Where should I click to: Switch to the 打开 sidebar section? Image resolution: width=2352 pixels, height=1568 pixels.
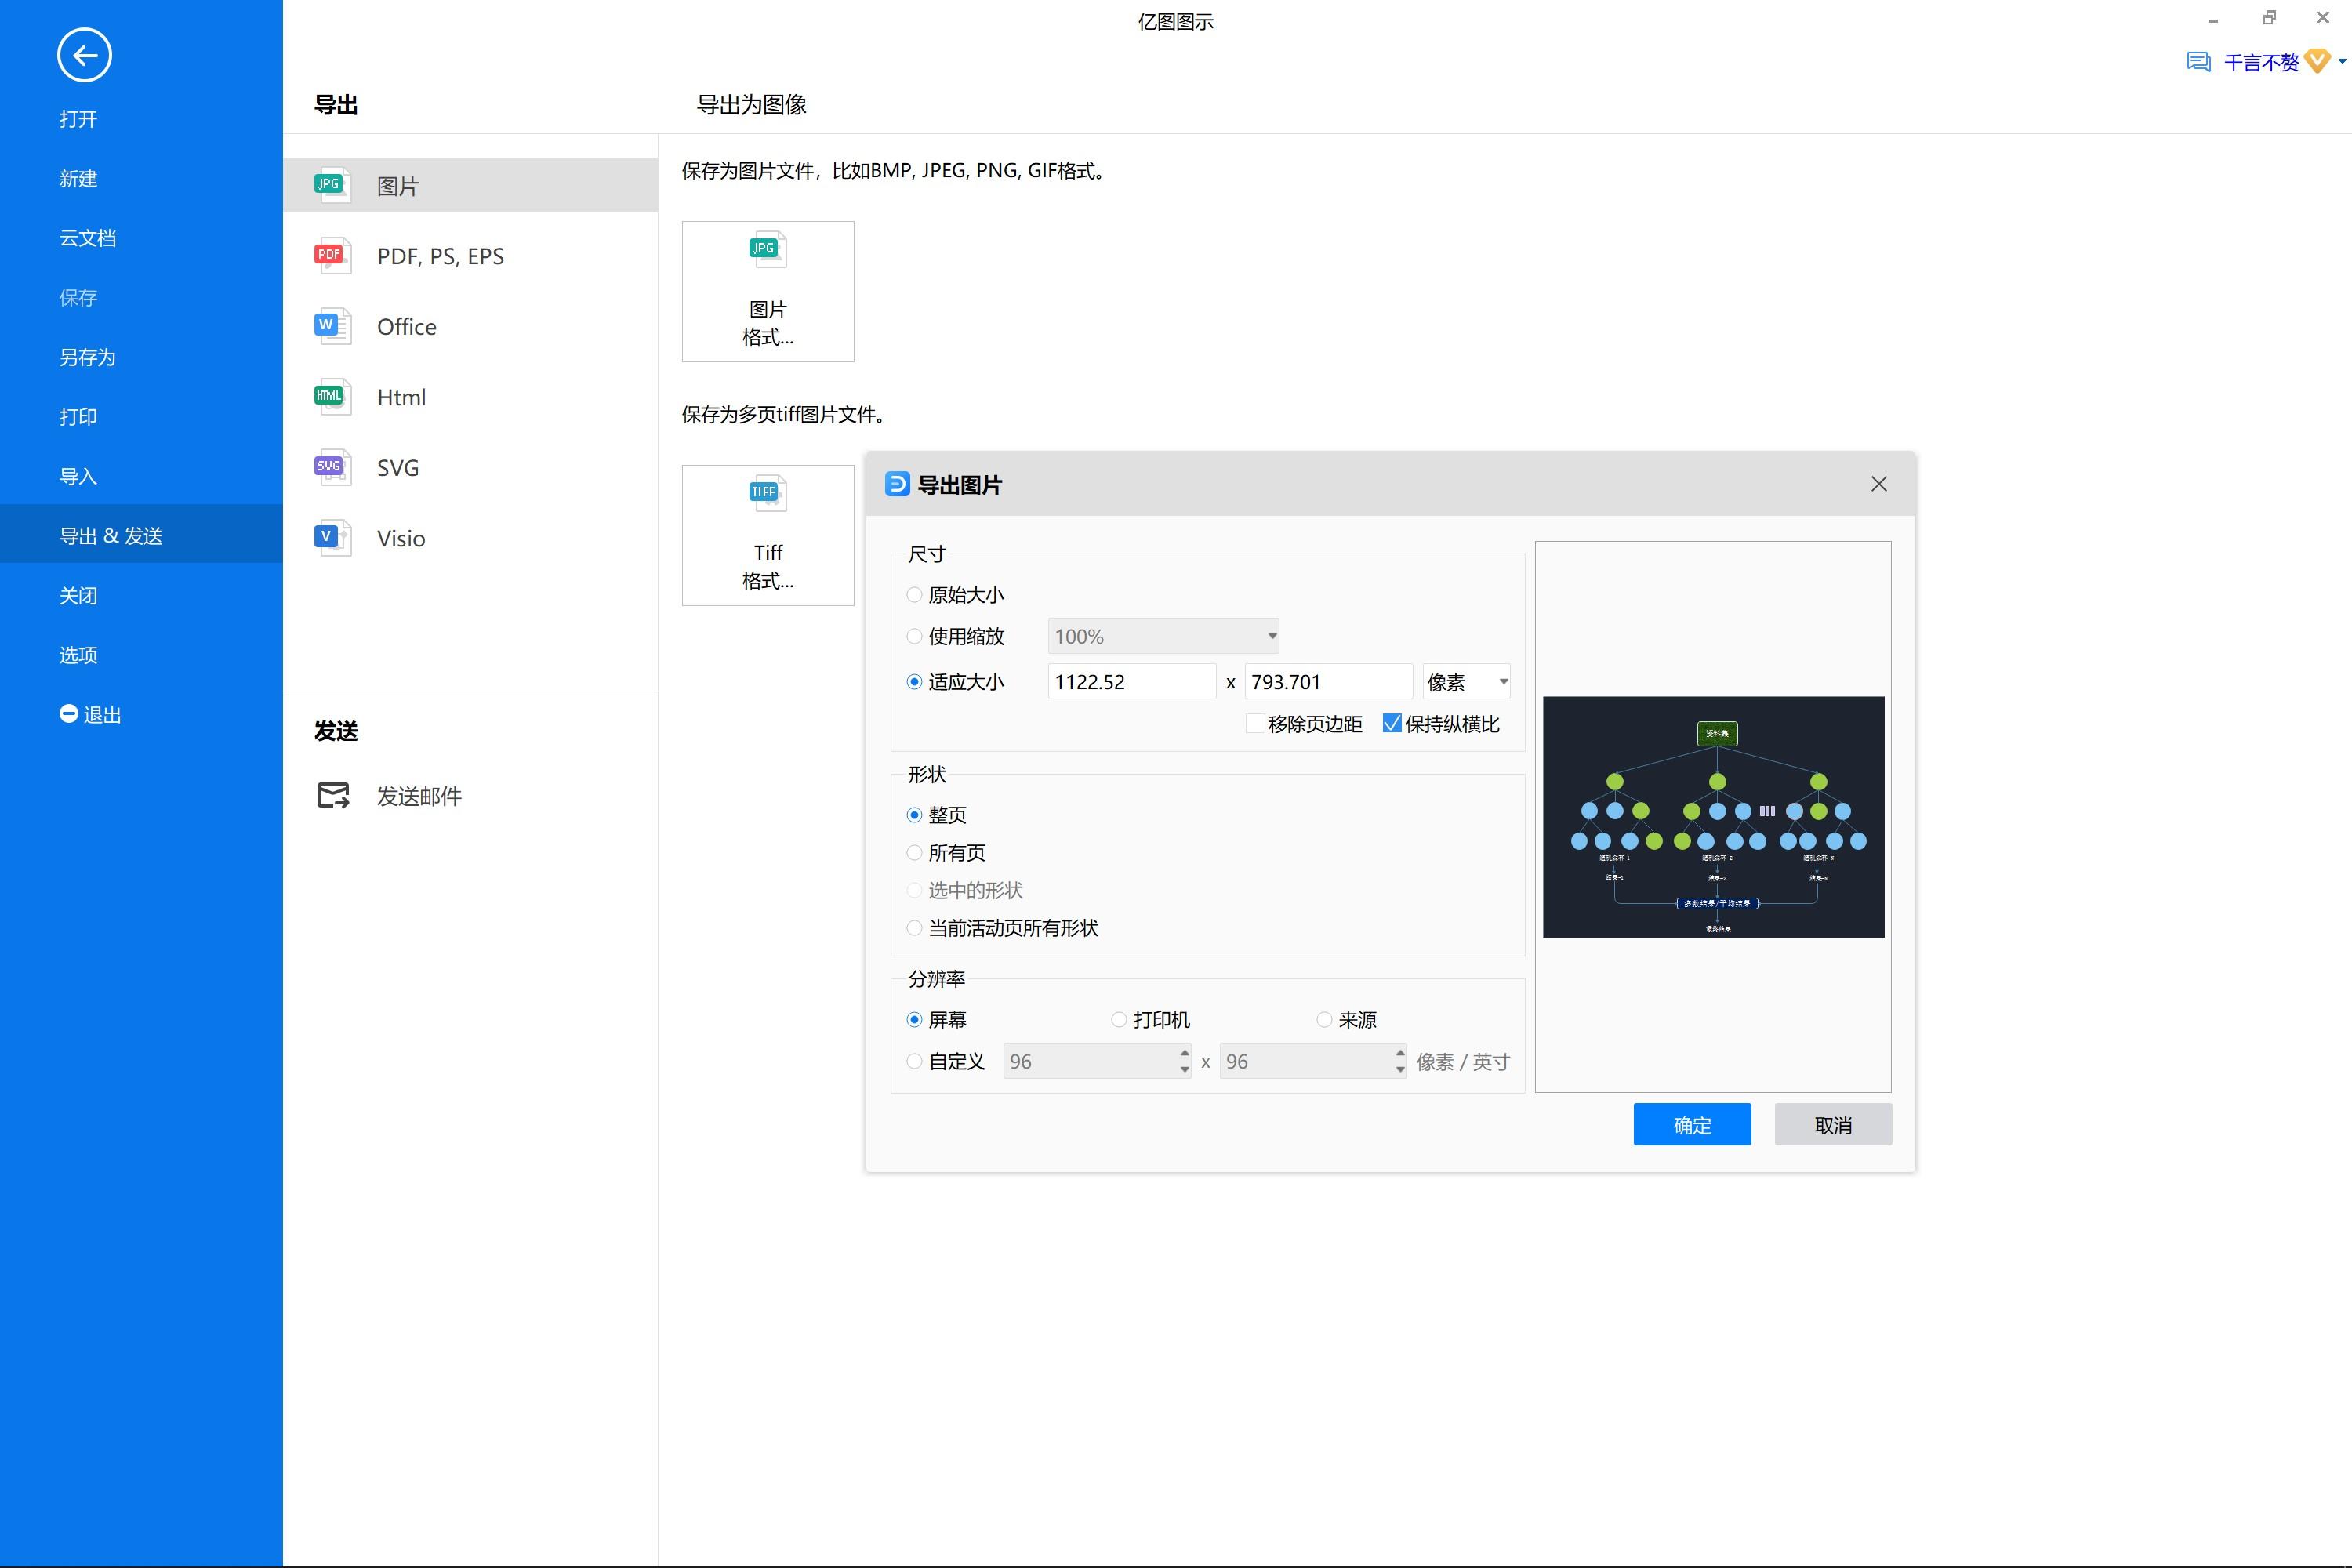[x=78, y=118]
